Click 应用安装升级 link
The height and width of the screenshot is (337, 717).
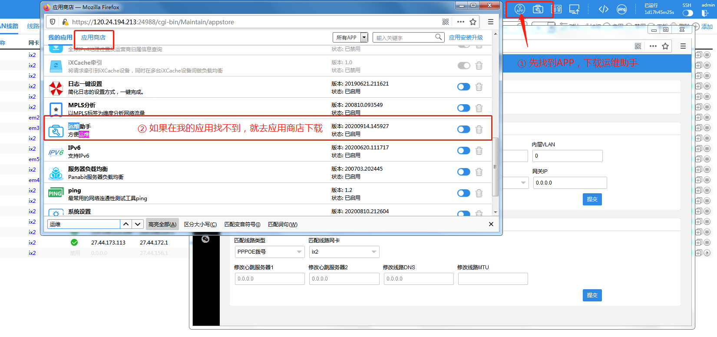click(466, 38)
